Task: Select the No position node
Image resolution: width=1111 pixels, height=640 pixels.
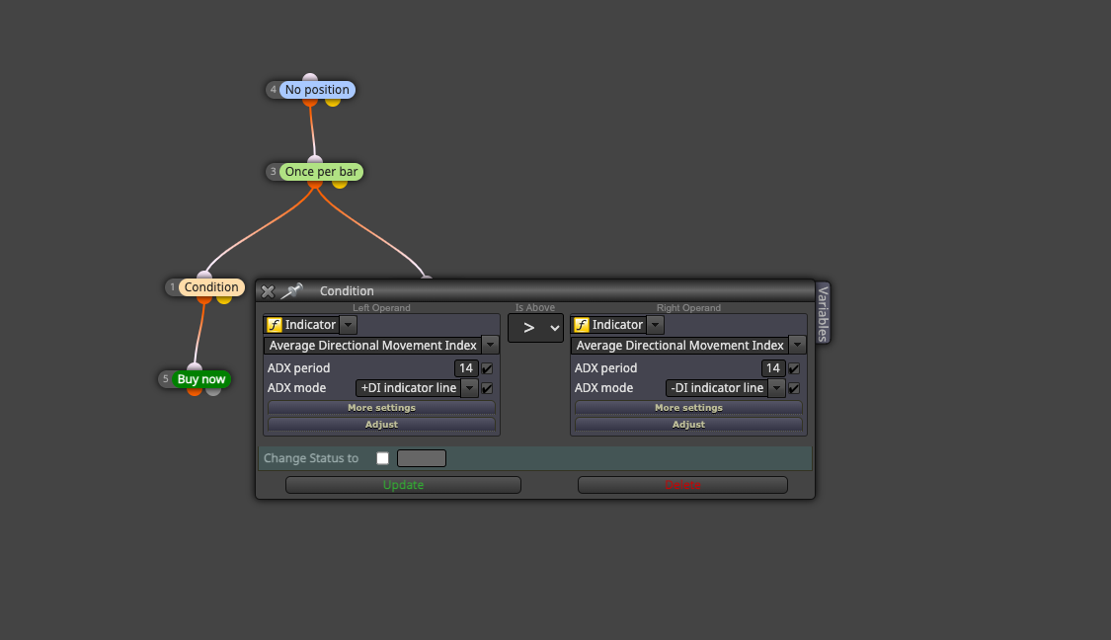Action: click(317, 90)
